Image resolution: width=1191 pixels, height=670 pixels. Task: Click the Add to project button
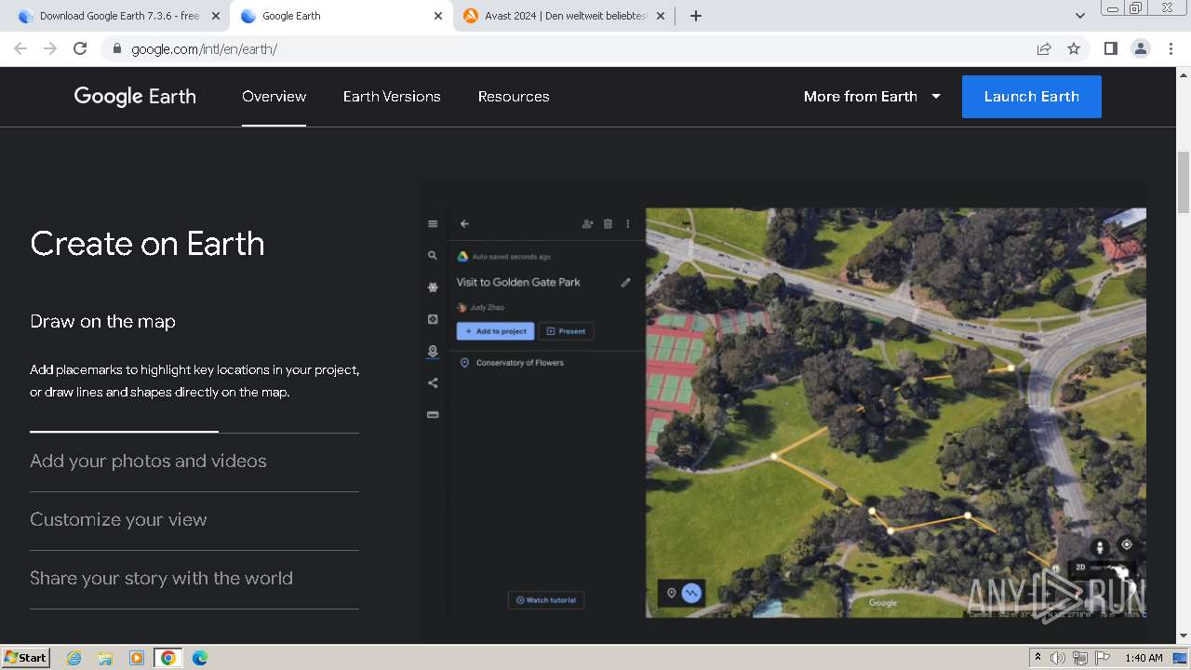click(495, 331)
